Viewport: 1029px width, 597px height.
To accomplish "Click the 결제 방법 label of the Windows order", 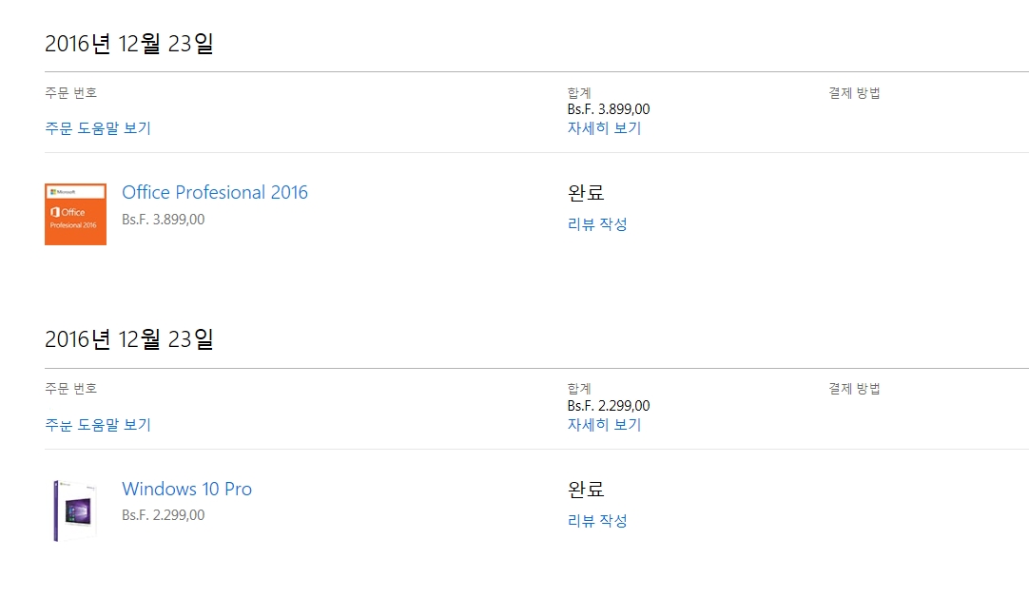I will point(854,389).
